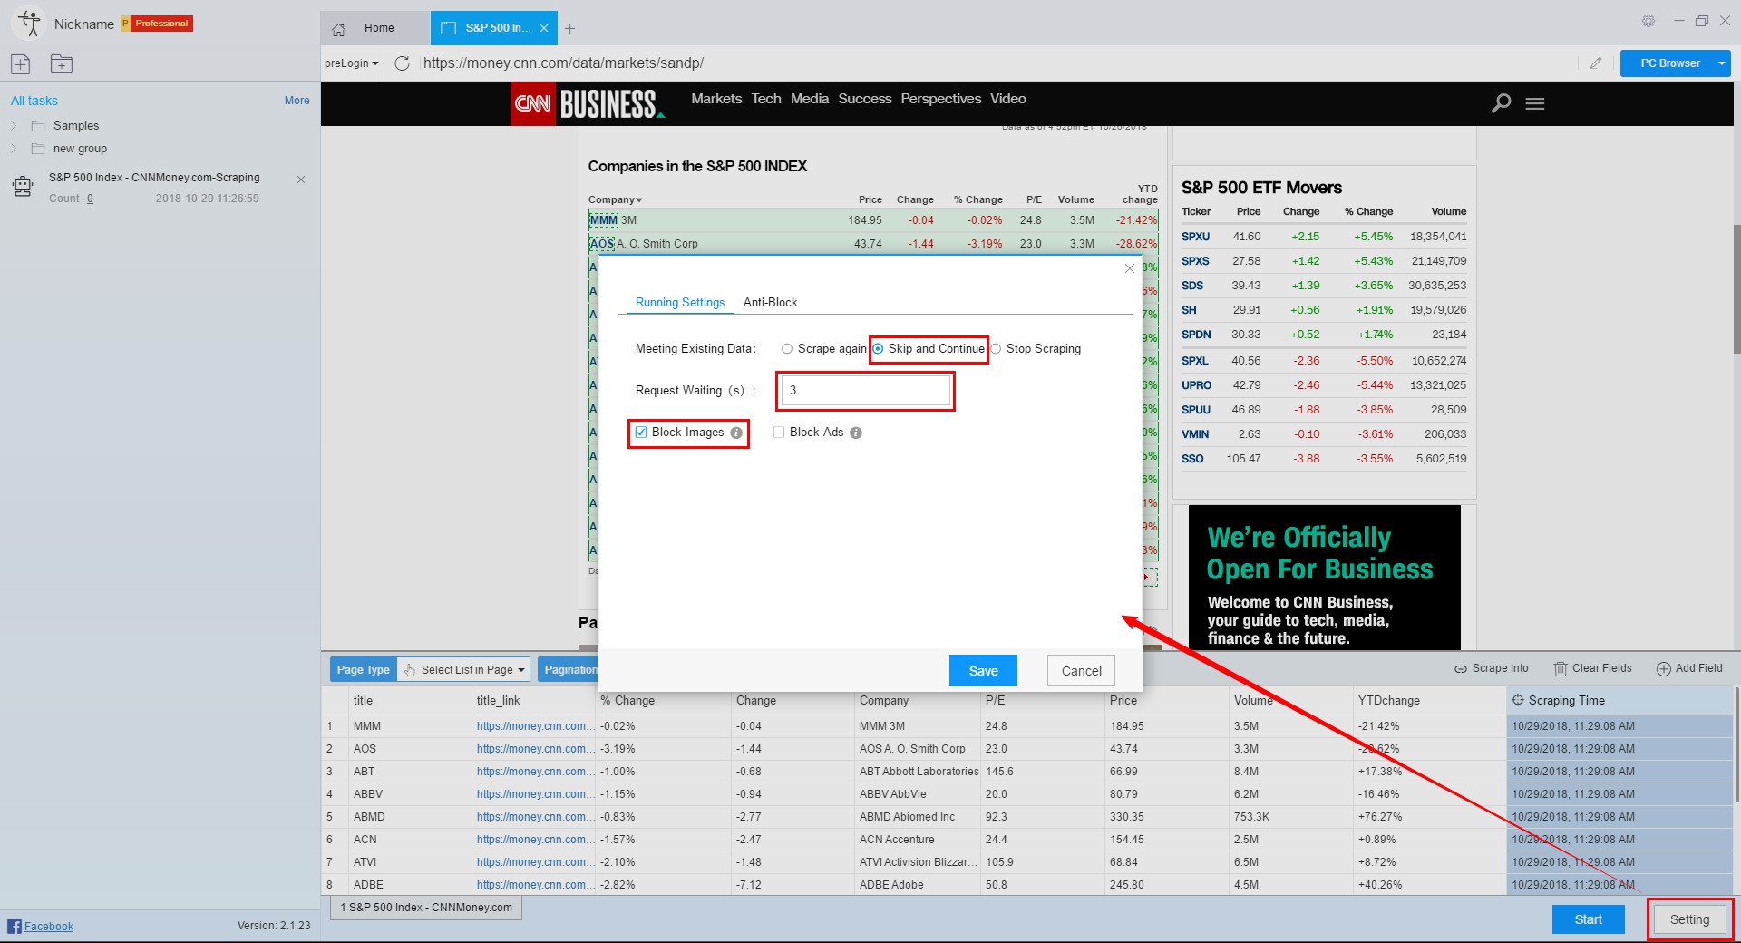
Task: Click the page vertical scrollbar
Action: click(1736, 289)
